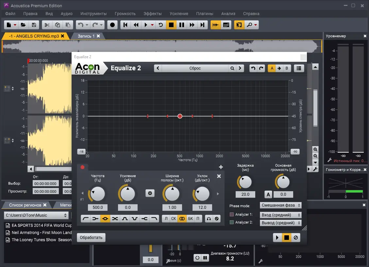The image size is (369, 267).
Task: Click the Open file folder icon
Action: click(23, 25)
